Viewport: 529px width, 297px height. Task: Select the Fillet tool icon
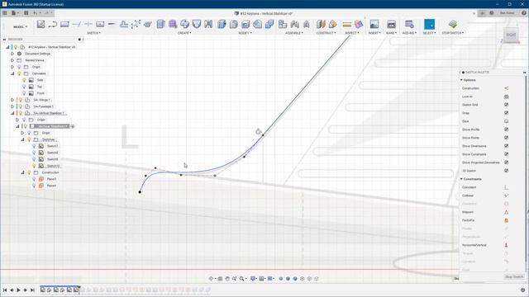pyautogui.click(x=233, y=24)
